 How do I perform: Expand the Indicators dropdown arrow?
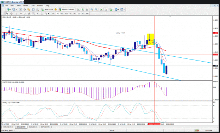tap(113, 9)
